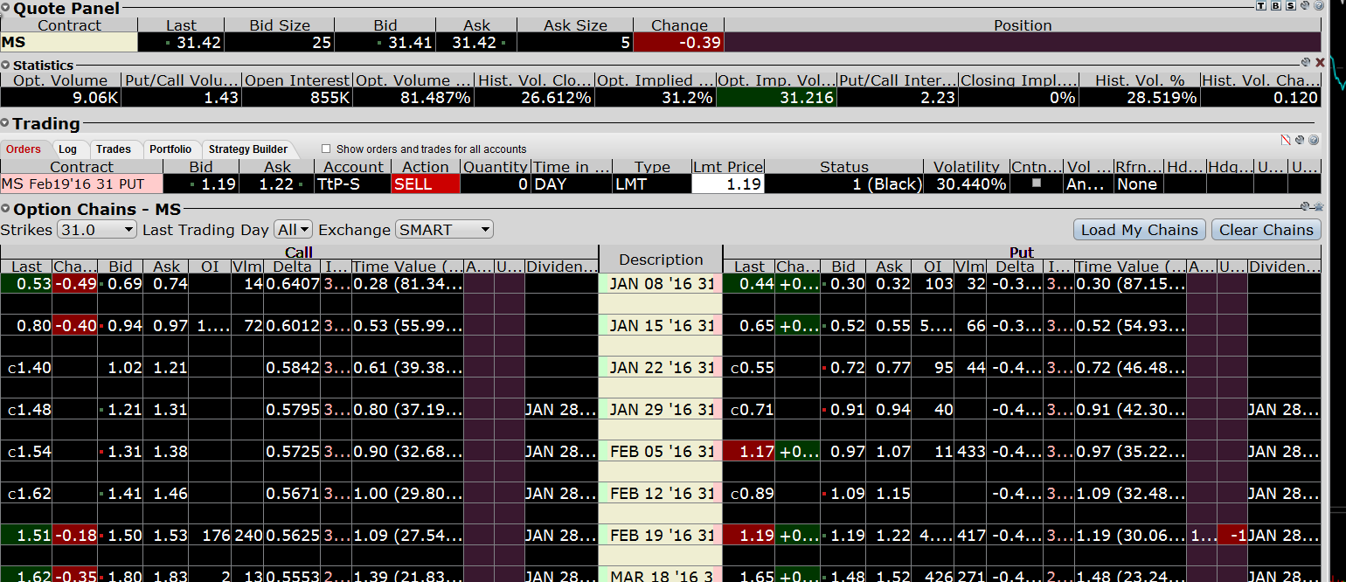Click the SELL action cell in the order row
The width and height of the screenshot is (1346, 582).
tap(426, 184)
